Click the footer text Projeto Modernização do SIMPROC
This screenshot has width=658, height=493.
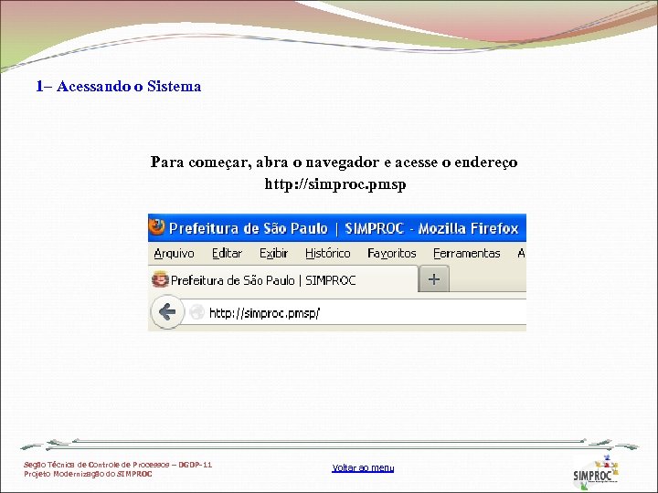(x=88, y=474)
